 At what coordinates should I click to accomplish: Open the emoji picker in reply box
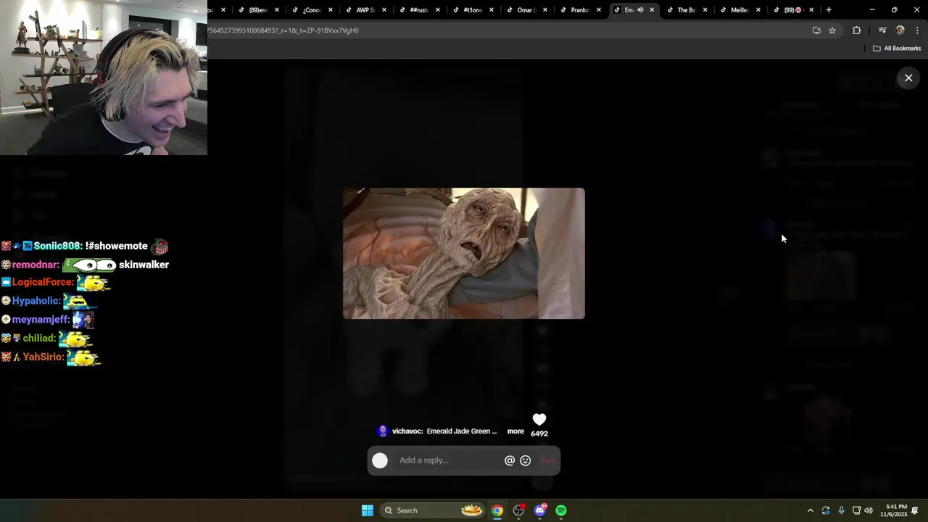(526, 460)
